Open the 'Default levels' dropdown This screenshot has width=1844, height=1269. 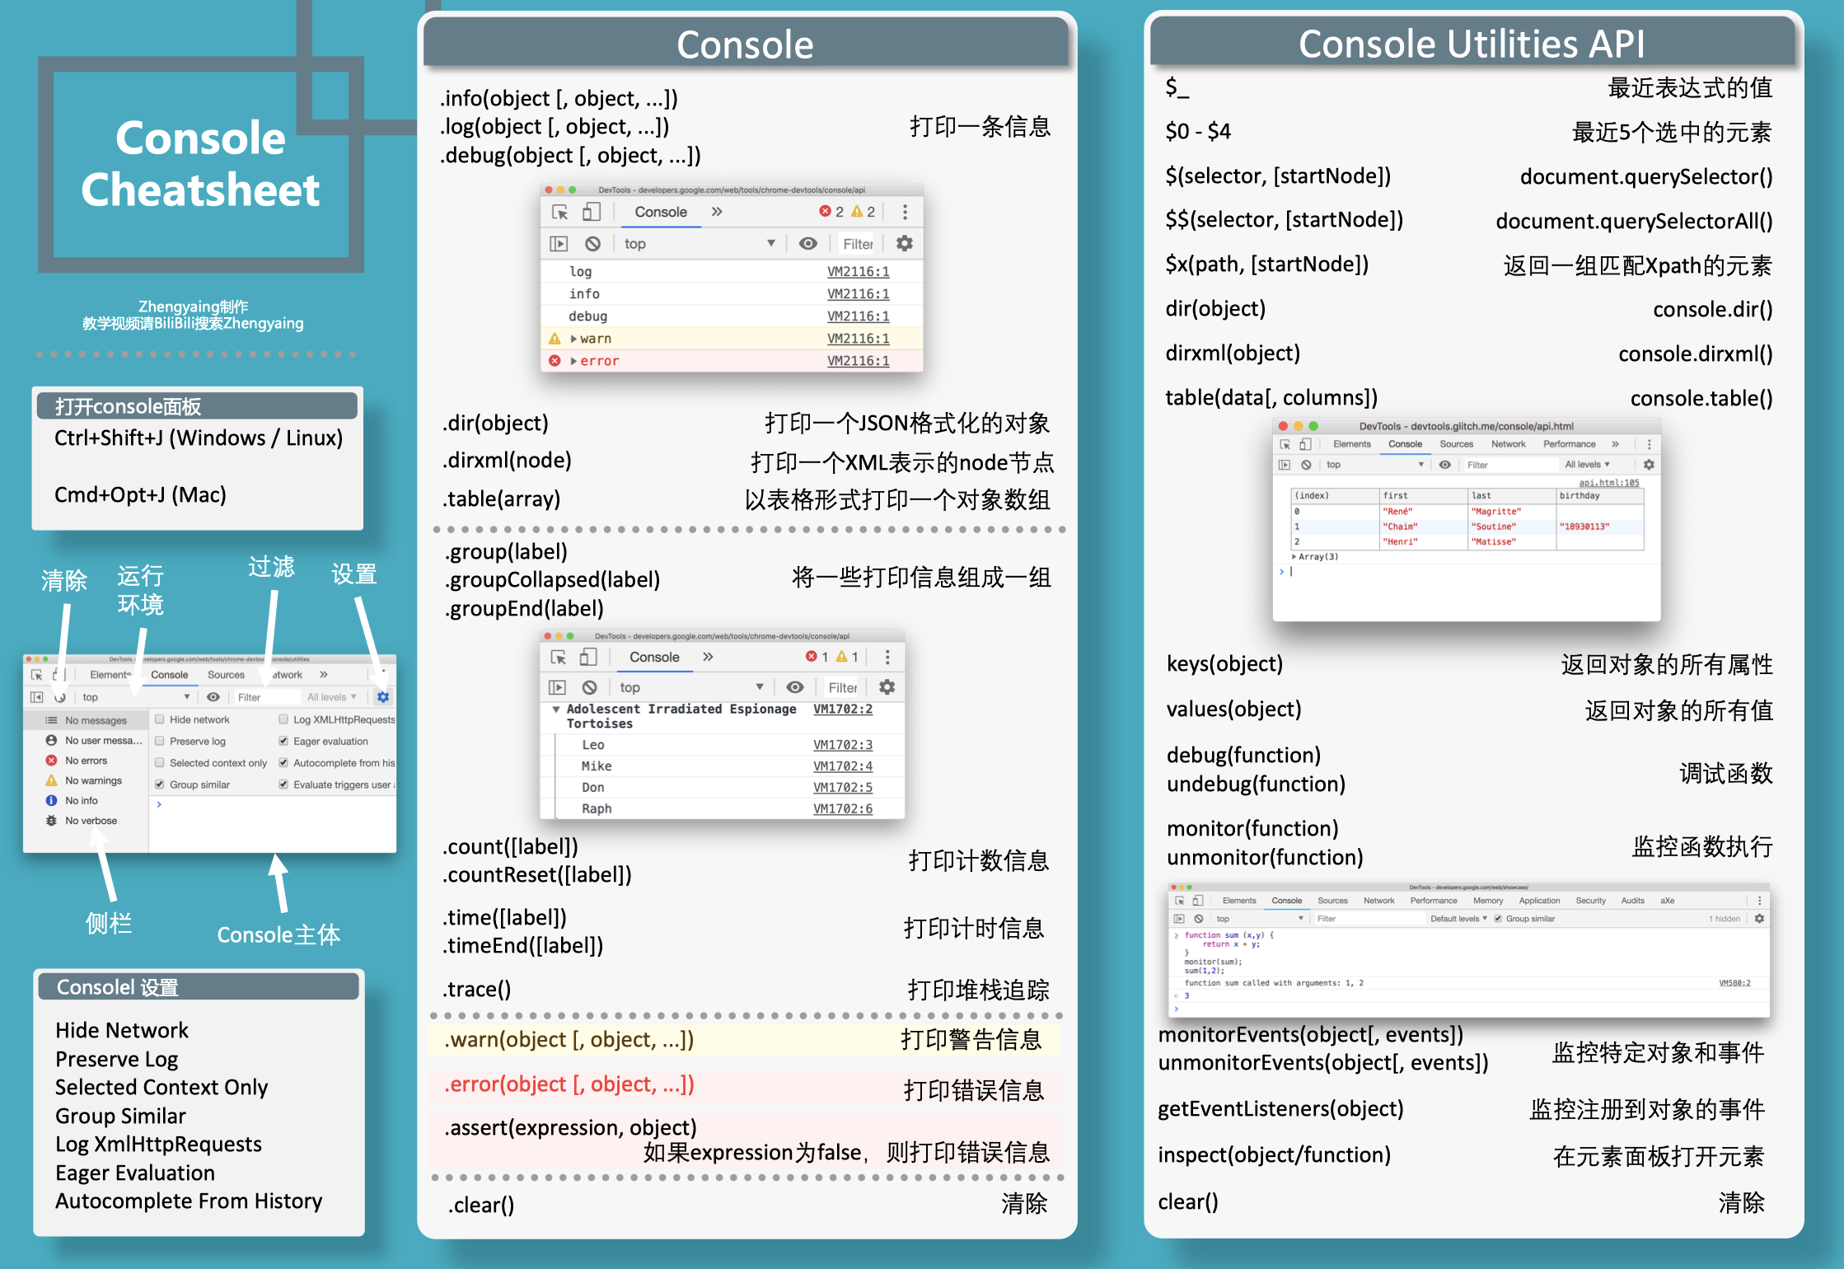pyautogui.click(x=1458, y=919)
